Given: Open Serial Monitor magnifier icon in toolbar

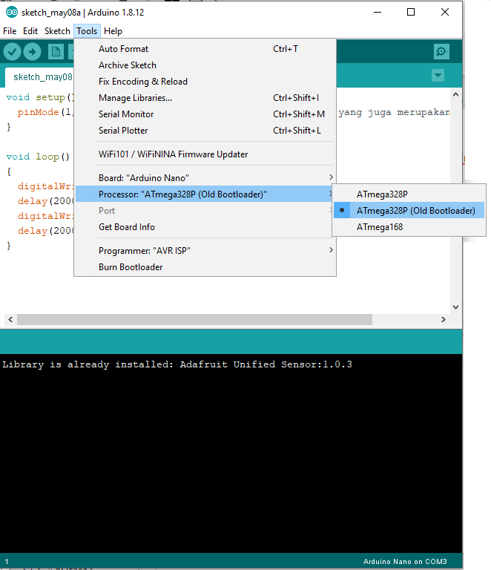Looking at the screenshot, I should (x=441, y=52).
